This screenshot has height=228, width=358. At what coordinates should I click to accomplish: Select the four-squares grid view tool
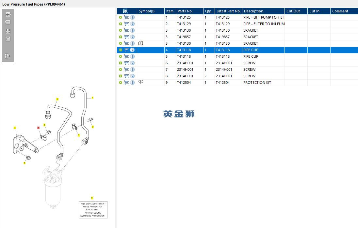pos(8,31)
